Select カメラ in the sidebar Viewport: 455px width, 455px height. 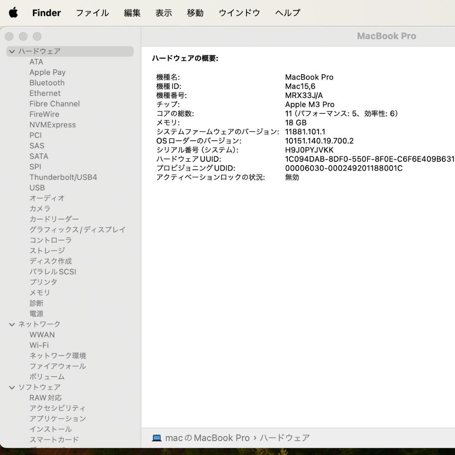coord(40,209)
